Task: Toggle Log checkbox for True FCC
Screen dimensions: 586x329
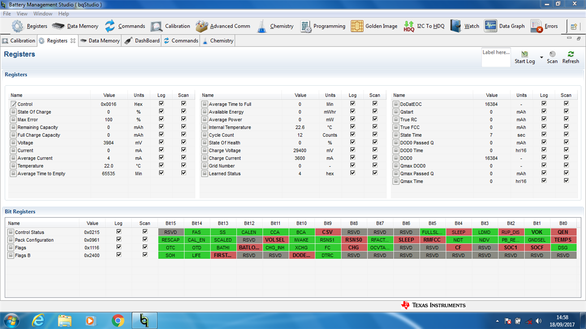Action: [544, 127]
